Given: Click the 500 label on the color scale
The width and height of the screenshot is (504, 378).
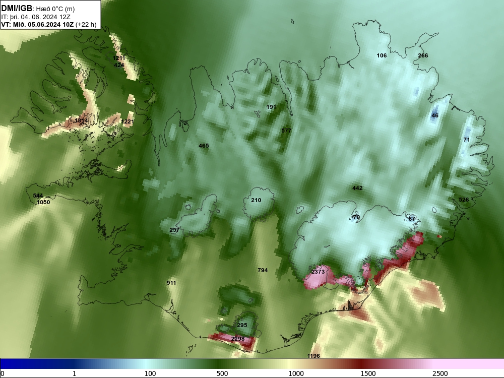Looking at the screenshot, I should tap(222, 373).
